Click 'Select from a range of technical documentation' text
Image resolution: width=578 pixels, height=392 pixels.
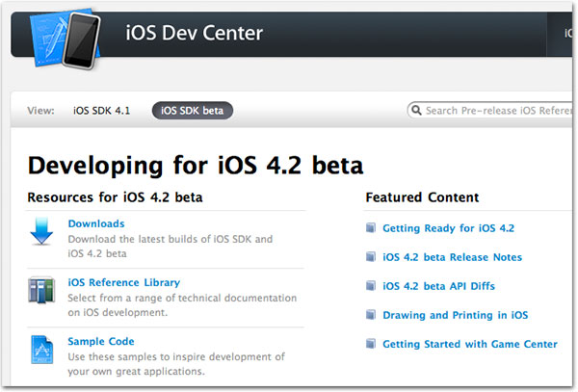182,305
